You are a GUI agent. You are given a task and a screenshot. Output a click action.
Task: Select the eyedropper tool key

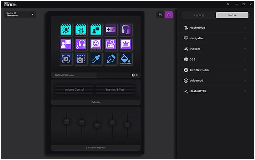96,59
